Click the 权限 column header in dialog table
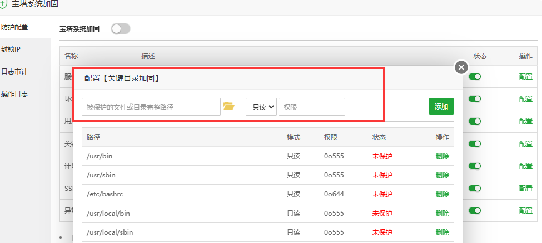 pos(331,137)
